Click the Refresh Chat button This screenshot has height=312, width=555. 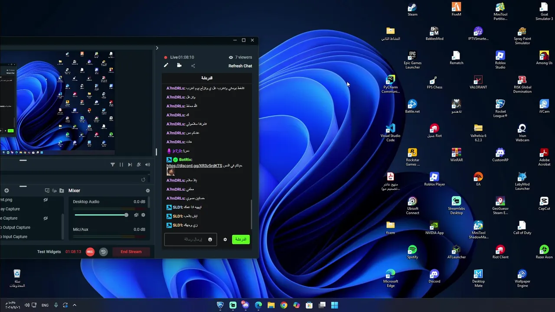point(240,66)
